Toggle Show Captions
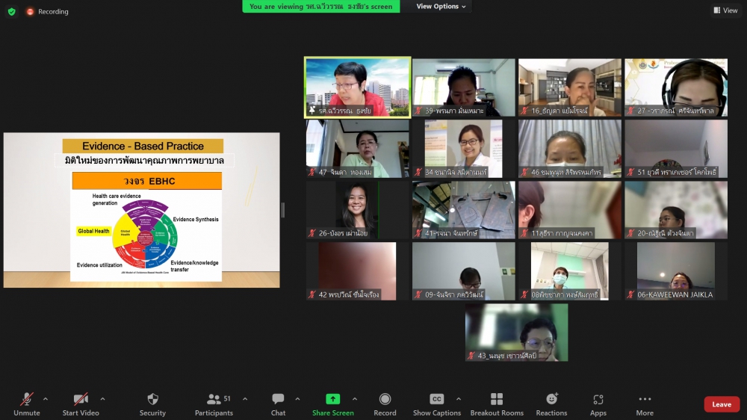Image resolution: width=747 pixels, height=420 pixels. 437,400
